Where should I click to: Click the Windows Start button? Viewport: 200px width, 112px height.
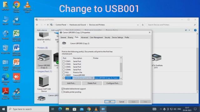(x=3, y=109)
